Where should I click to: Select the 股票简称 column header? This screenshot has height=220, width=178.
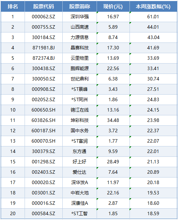point(80,7)
